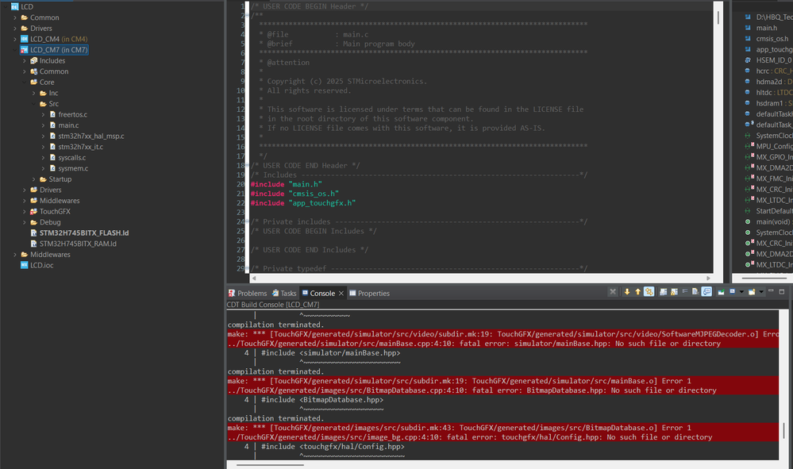Open the open-console dropdown arrow

[x=761, y=291]
